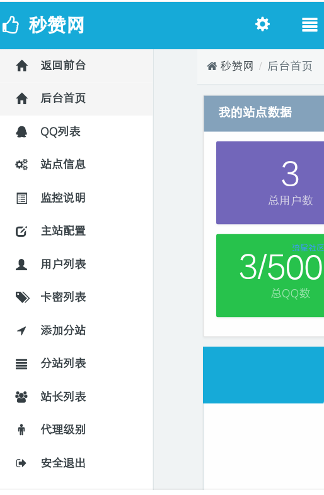Click 后台首页 in the breadcrumb
Viewport: 324px width, 495px height.
(290, 66)
